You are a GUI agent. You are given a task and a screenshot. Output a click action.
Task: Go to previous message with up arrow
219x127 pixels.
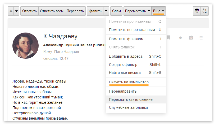click(x=11, y=11)
